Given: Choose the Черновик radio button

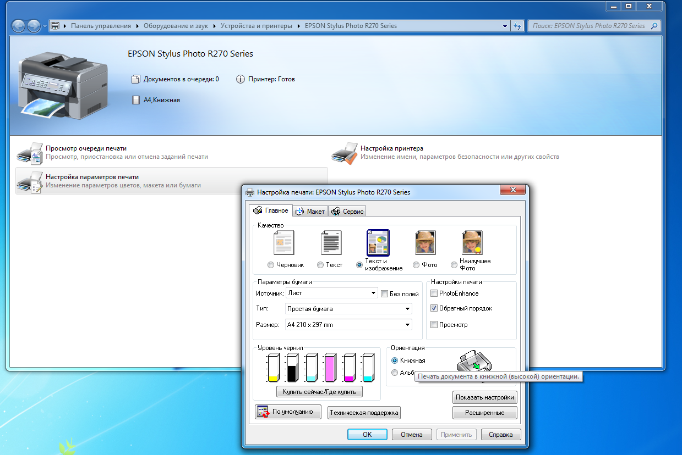Looking at the screenshot, I should point(270,265).
